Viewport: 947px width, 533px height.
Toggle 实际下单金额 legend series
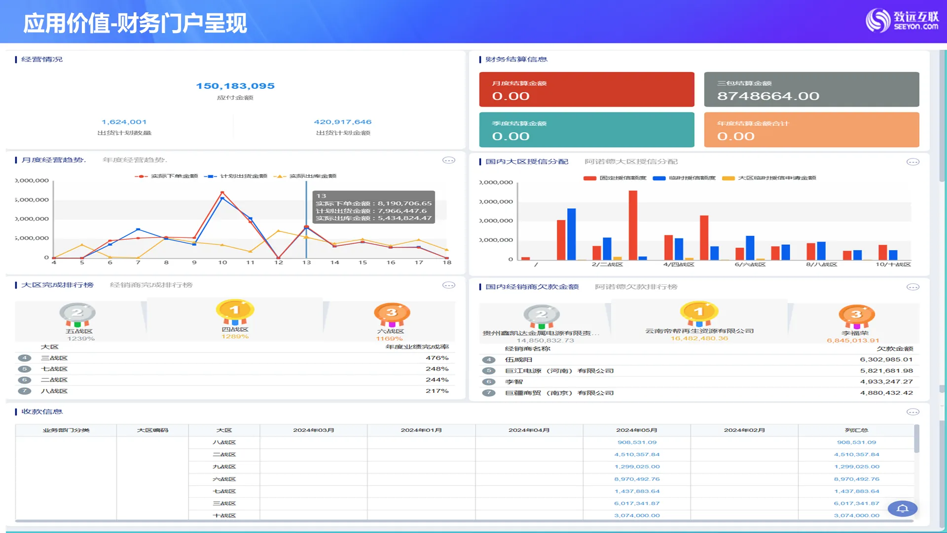click(166, 176)
